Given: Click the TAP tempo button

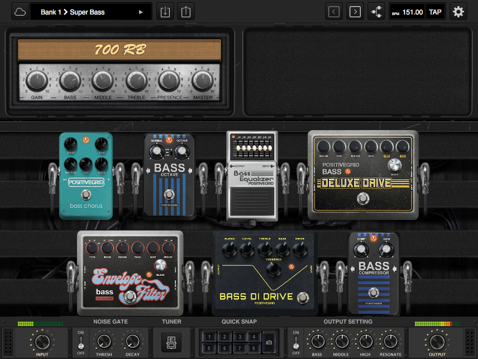Looking at the screenshot, I should coord(436,11).
